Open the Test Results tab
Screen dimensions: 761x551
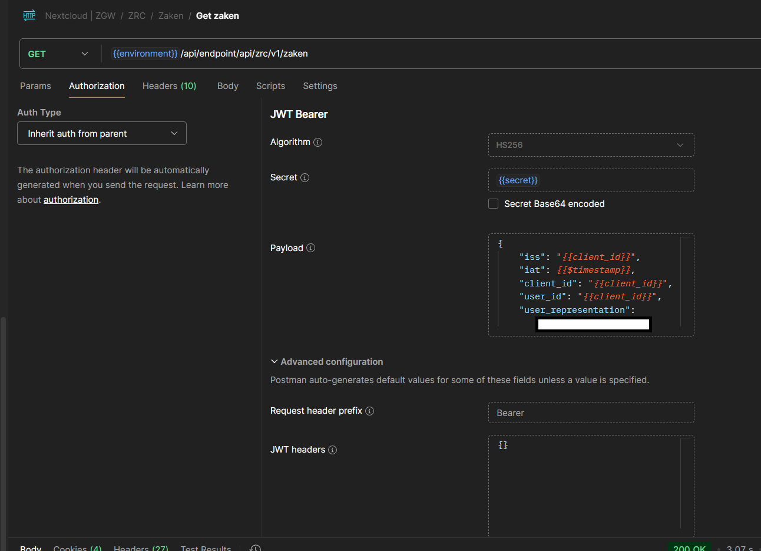(206, 547)
